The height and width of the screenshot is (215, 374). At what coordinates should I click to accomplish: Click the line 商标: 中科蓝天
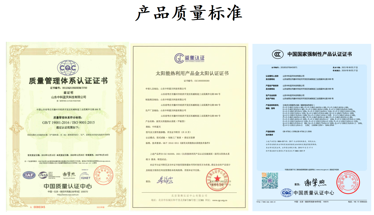pyautogui.click(x=153, y=127)
